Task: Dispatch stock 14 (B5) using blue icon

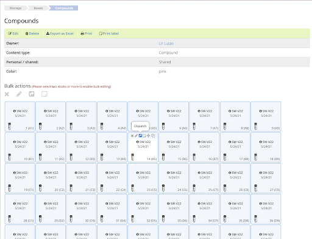Action: click(x=140, y=136)
